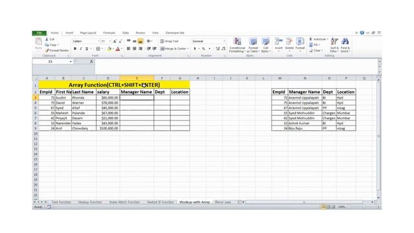
Task: Open the Name Box dropdown arrow
Action: tap(71, 61)
